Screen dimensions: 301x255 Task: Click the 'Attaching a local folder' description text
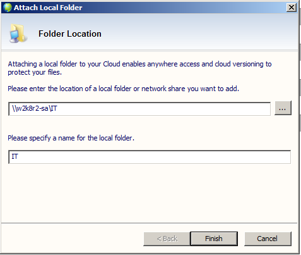[x=139, y=68]
